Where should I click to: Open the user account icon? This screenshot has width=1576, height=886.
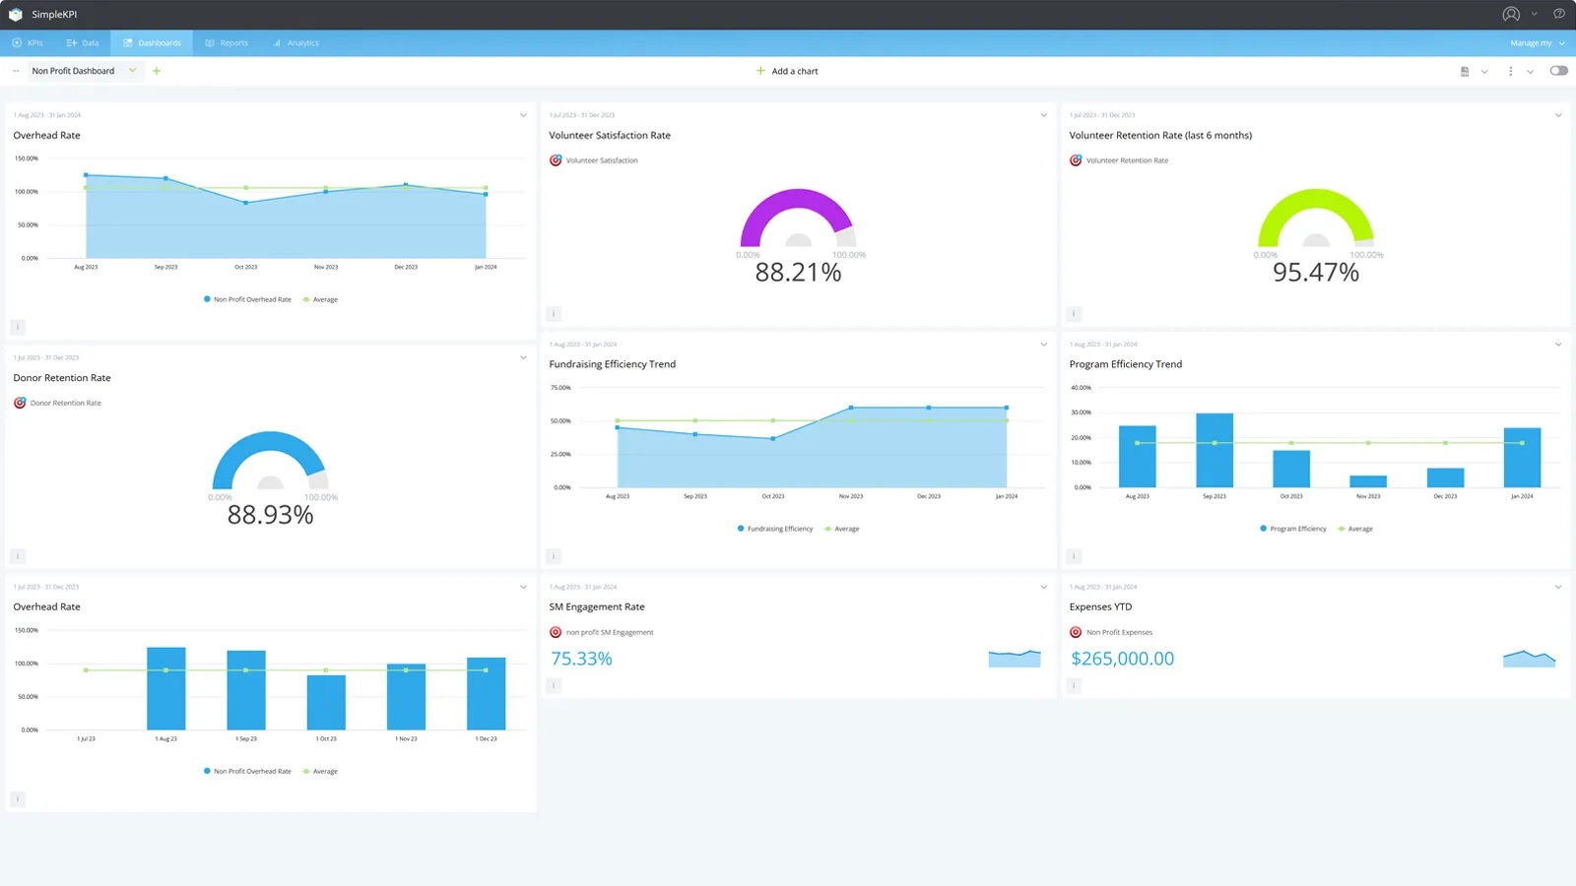[x=1510, y=14]
